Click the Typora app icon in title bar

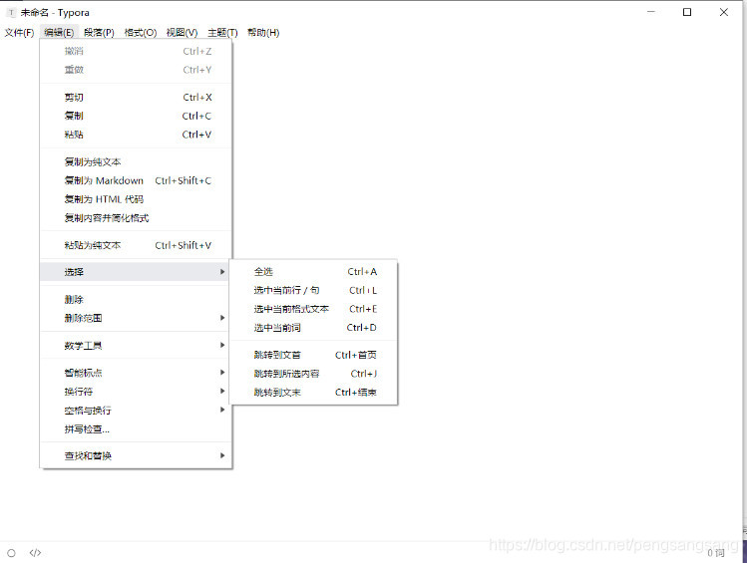click(x=11, y=12)
